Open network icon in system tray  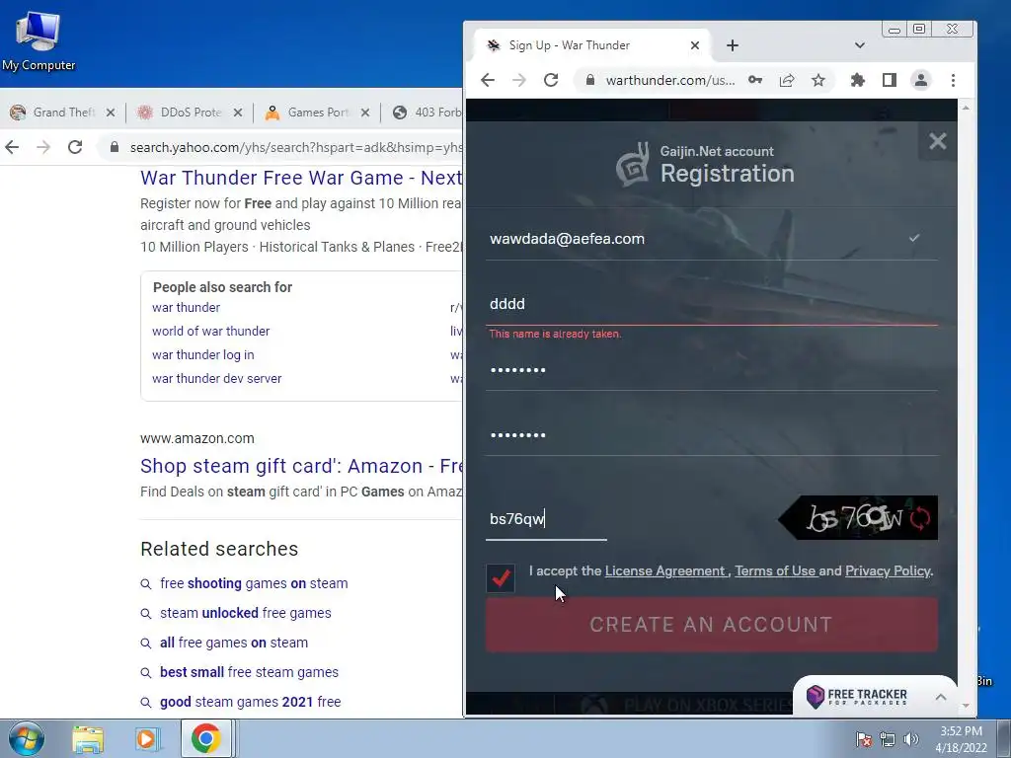(x=888, y=739)
